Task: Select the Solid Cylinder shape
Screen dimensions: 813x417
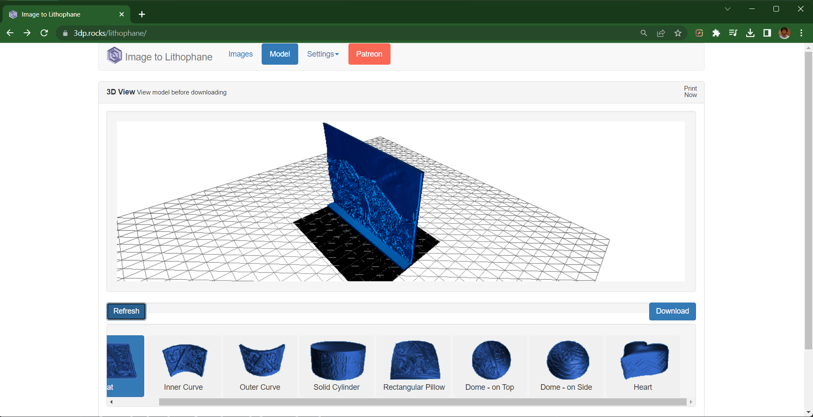Action: 337,366
